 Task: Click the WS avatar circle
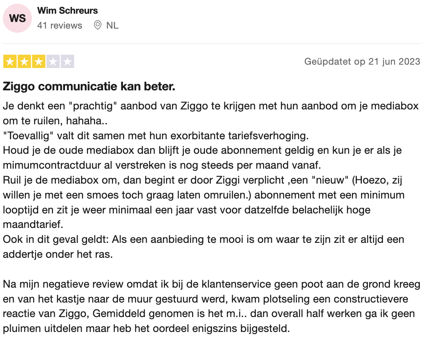[17, 18]
